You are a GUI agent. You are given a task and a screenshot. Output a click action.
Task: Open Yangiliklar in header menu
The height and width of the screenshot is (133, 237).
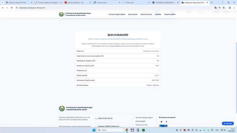pyautogui.click(x=158, y=14)
